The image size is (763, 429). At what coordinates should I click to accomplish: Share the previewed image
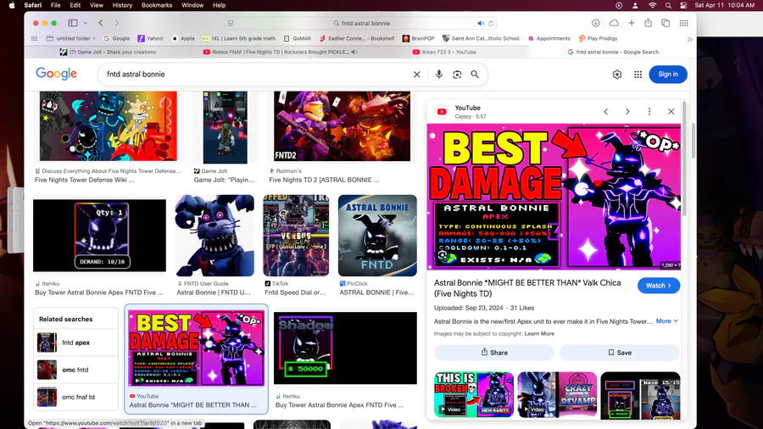tap(494, 353)
